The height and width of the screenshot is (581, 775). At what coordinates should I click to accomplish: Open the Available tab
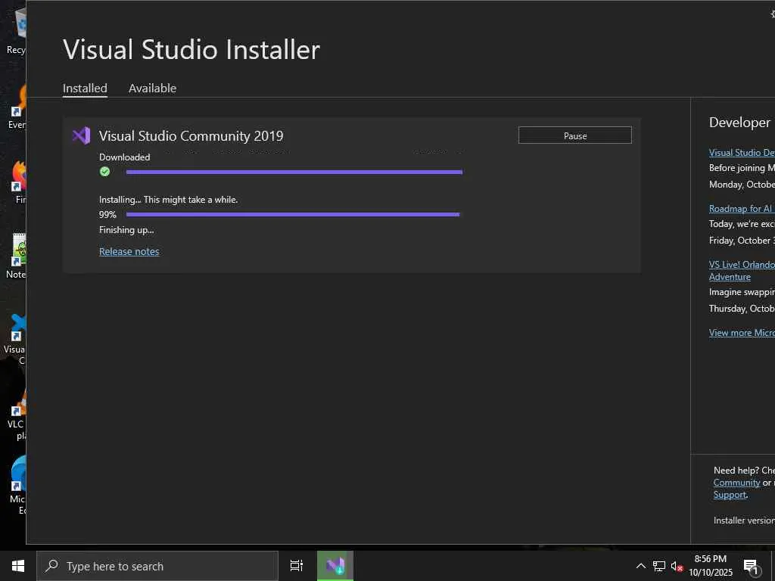click(152, 89)
